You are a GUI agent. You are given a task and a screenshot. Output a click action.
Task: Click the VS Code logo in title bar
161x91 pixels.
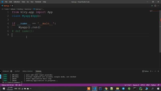(x=2, y=2)
